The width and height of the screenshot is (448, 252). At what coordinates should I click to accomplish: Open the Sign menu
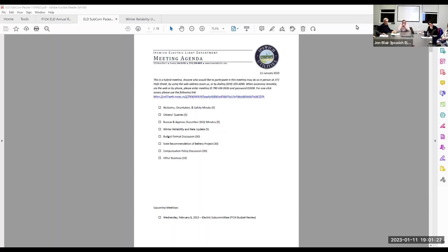29,12
